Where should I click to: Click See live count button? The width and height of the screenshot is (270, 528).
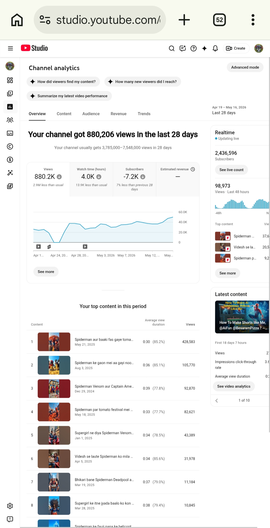(x=231, y=170)
